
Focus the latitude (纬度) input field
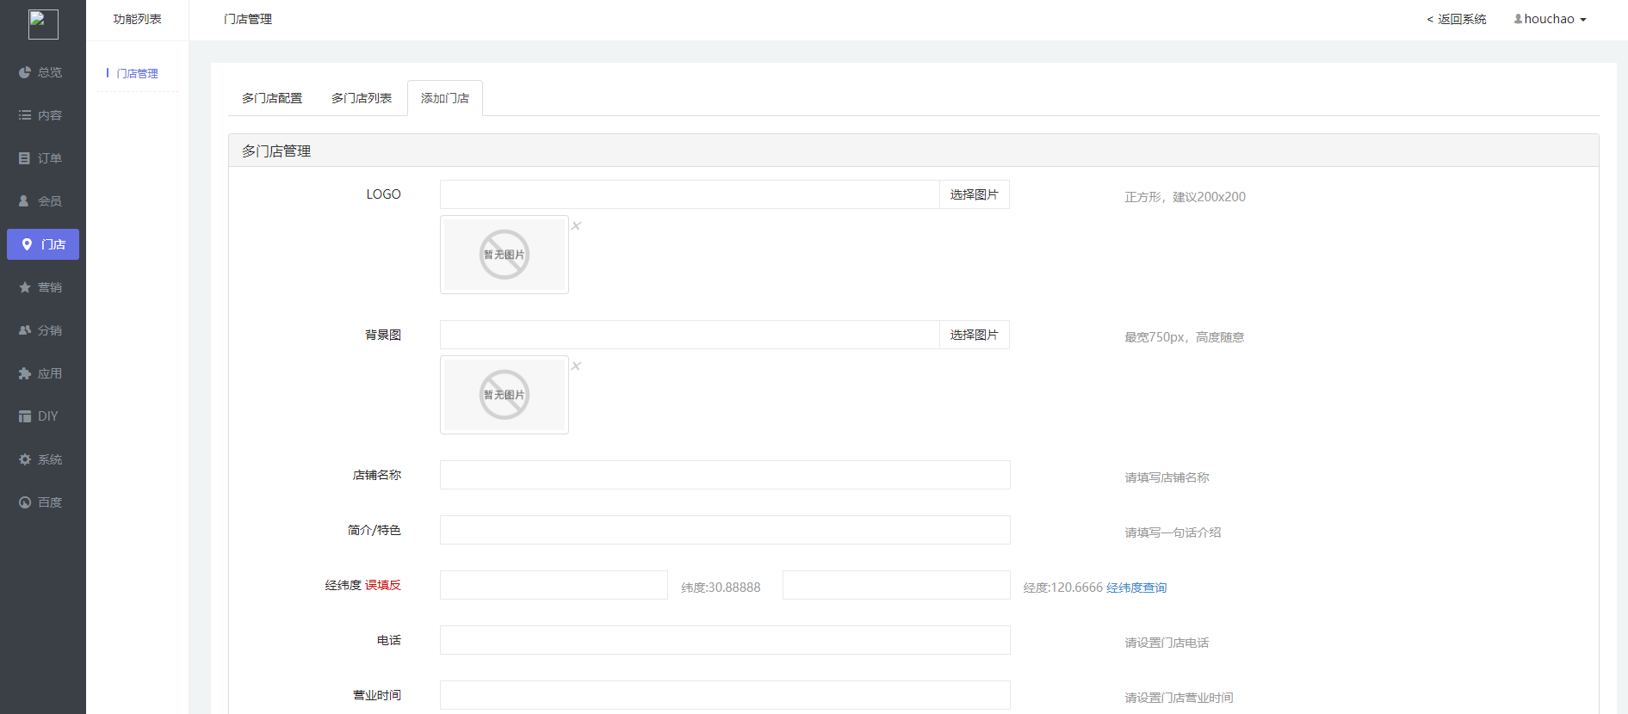554,585
